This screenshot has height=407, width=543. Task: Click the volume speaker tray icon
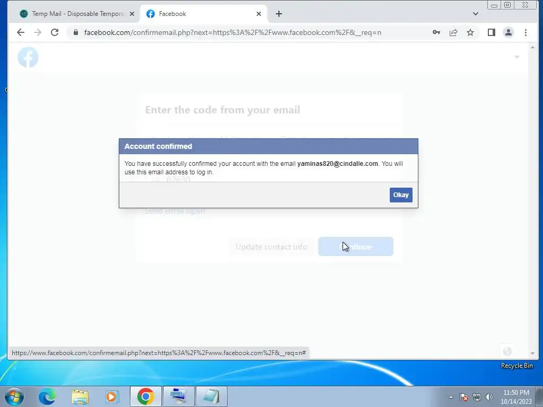point(489,397)
